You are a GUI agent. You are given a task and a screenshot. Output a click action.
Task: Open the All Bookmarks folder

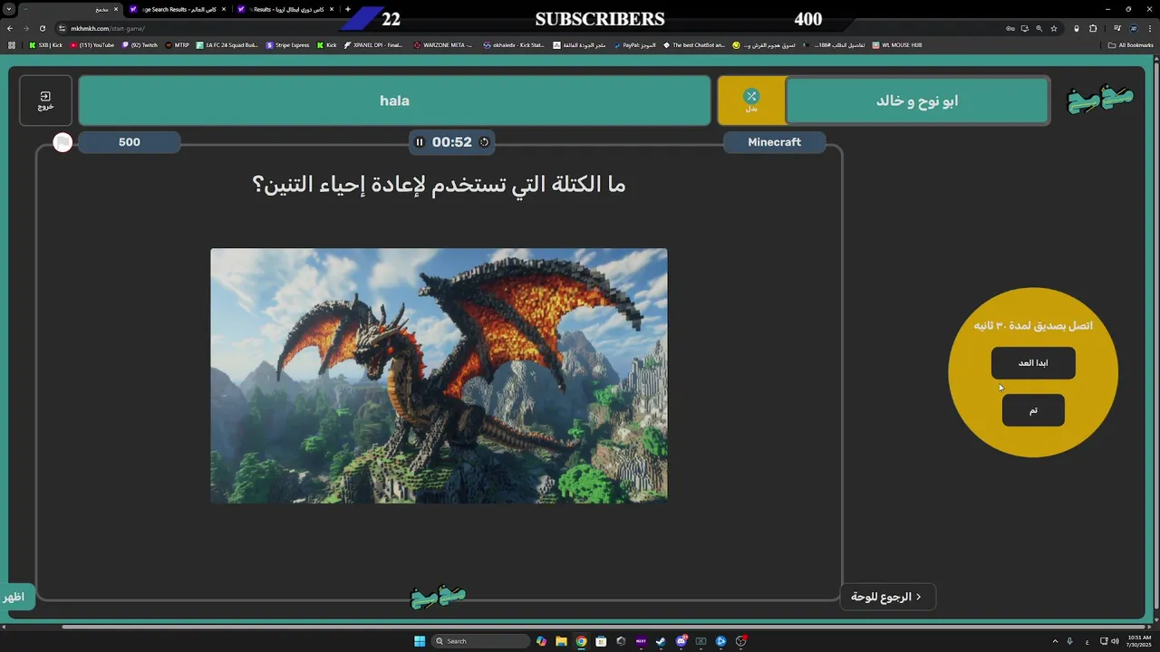[1133, 45]
